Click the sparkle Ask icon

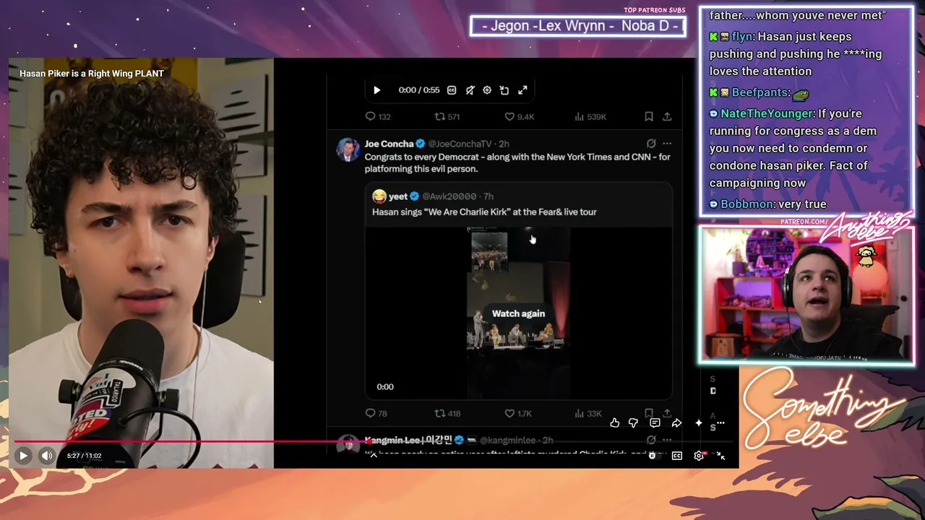pos(698,423)
